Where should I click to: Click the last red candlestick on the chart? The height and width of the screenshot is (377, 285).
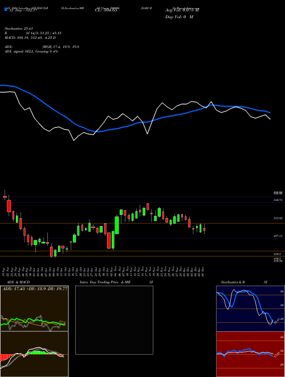[x=204, y=230]
